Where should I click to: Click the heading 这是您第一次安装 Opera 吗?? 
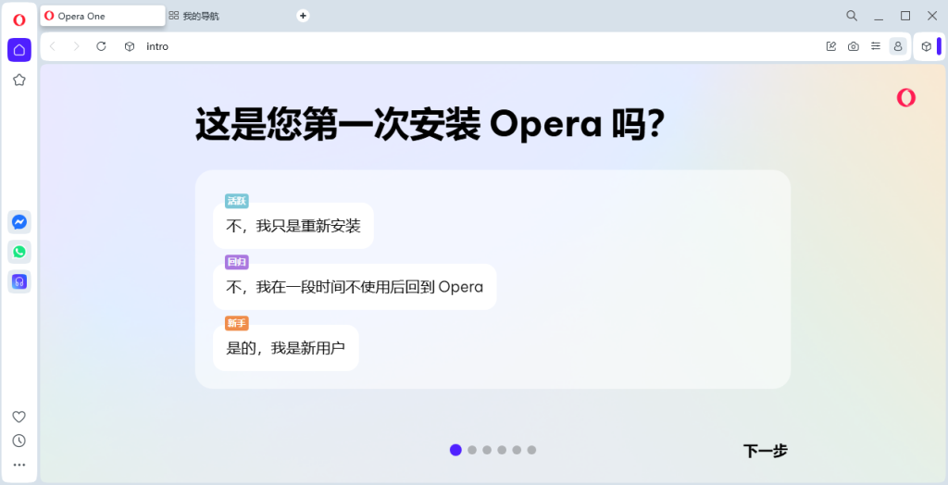(430, 124)
